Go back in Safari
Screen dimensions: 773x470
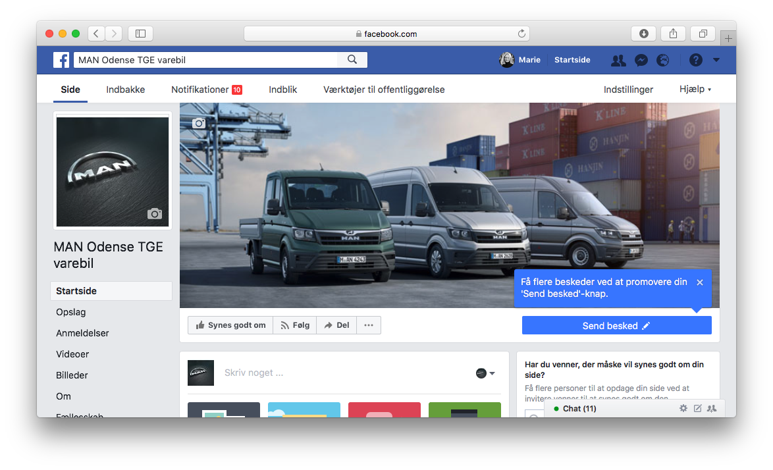97,34
